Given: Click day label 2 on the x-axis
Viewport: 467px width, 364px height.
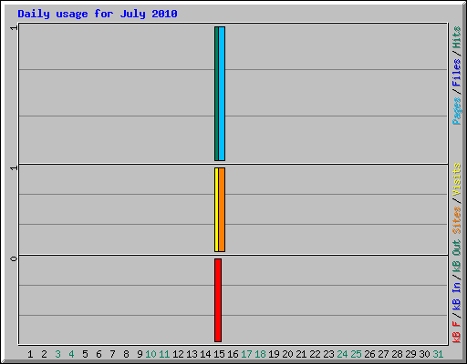Looking at the screenshot, I should (x=44, y=354).
